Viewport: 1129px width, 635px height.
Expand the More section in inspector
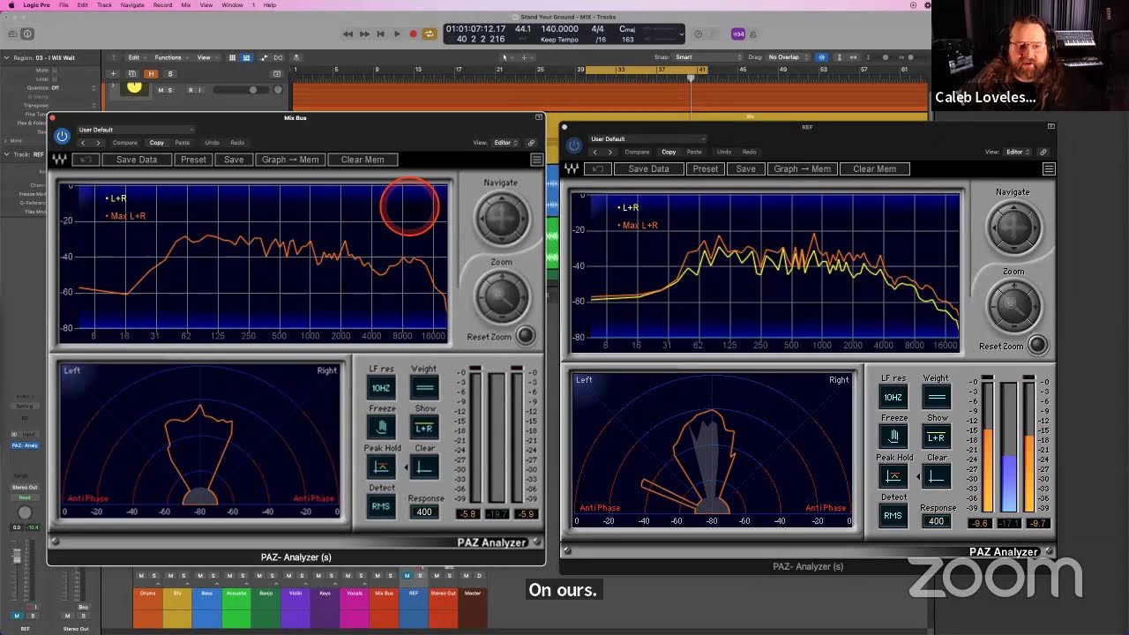tap(6, 140)
